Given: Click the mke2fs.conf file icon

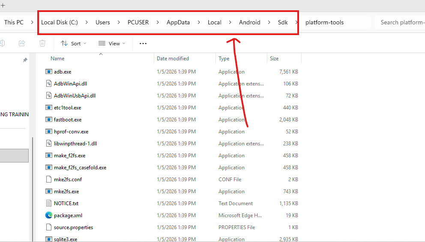Looking at the screenshot, I should (48, 180).
